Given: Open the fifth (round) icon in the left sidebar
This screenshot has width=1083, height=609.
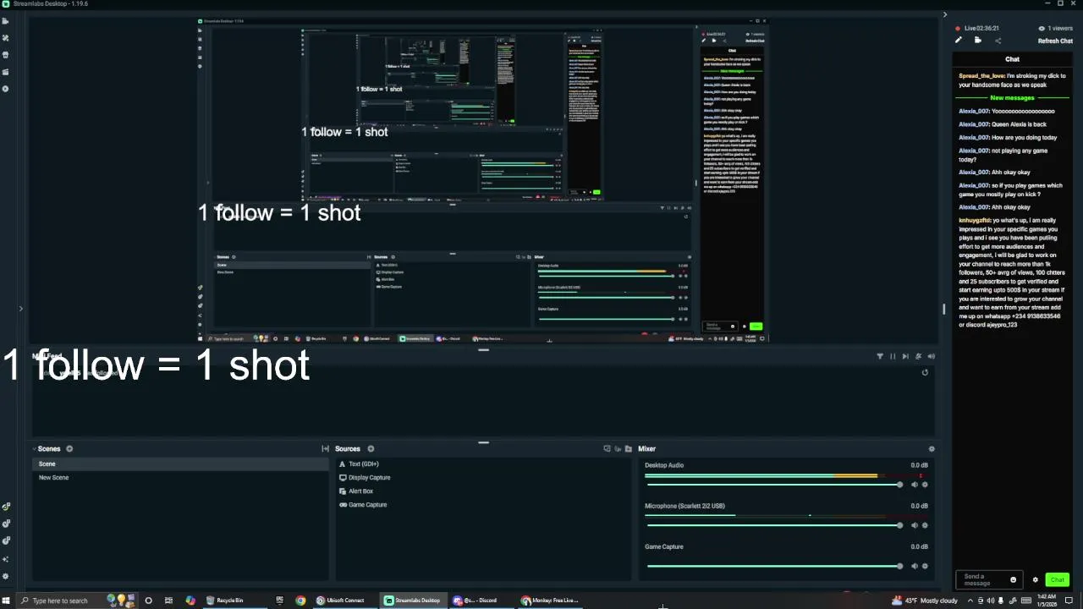Looking at the screenshot, I should coord(6,89).
